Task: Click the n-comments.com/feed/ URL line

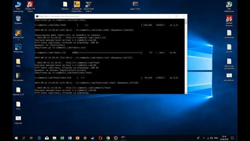Action: click(x=67, y=63)
